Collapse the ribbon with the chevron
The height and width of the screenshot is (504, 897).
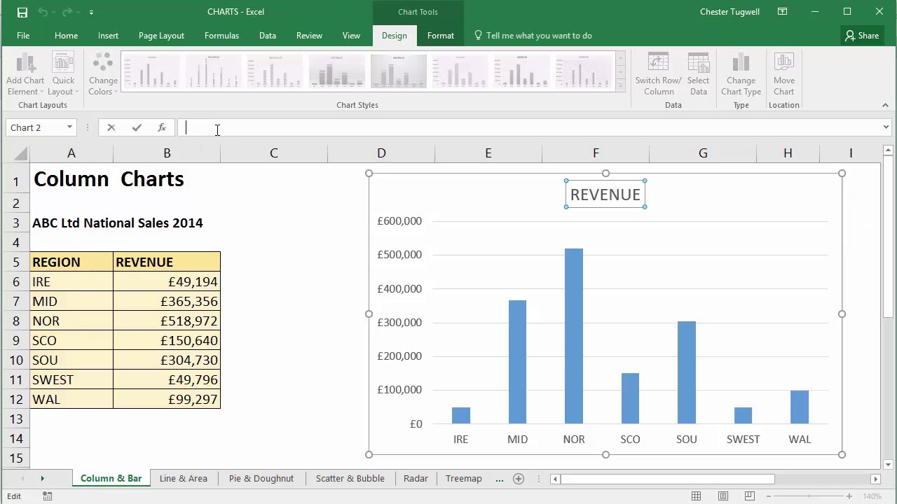tap(885, 105)
